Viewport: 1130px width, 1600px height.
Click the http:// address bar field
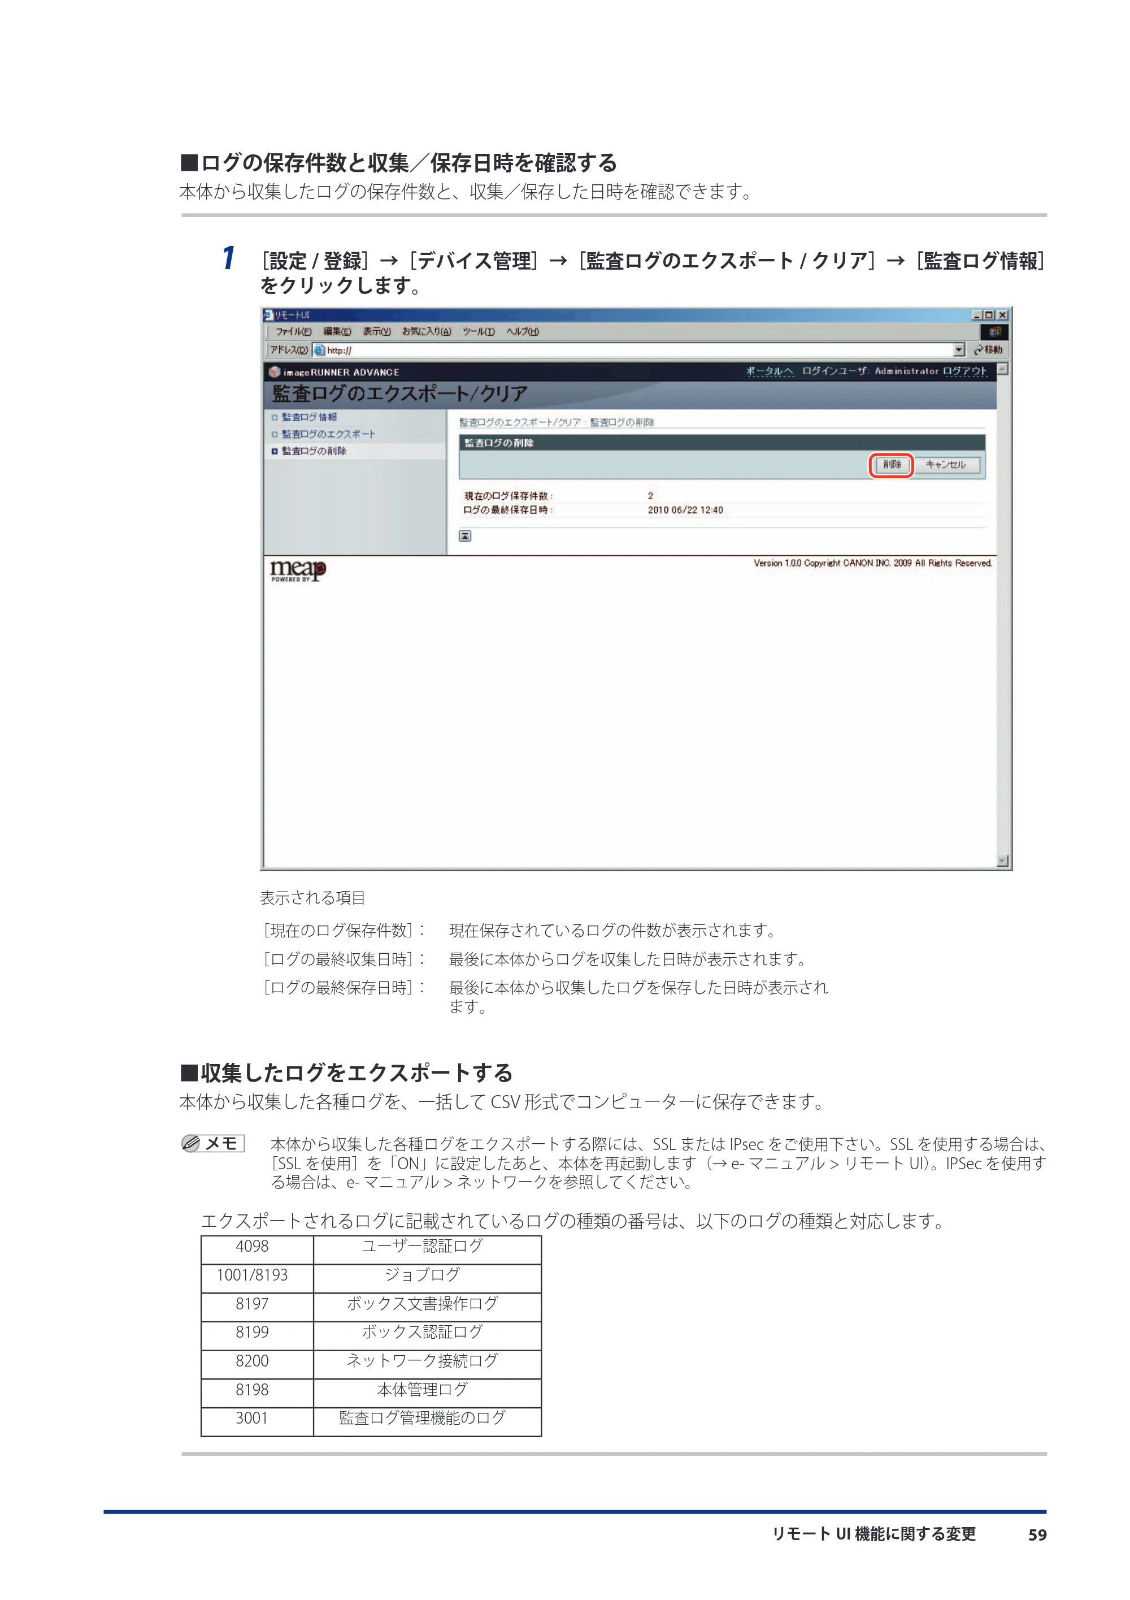pos(639,350)
